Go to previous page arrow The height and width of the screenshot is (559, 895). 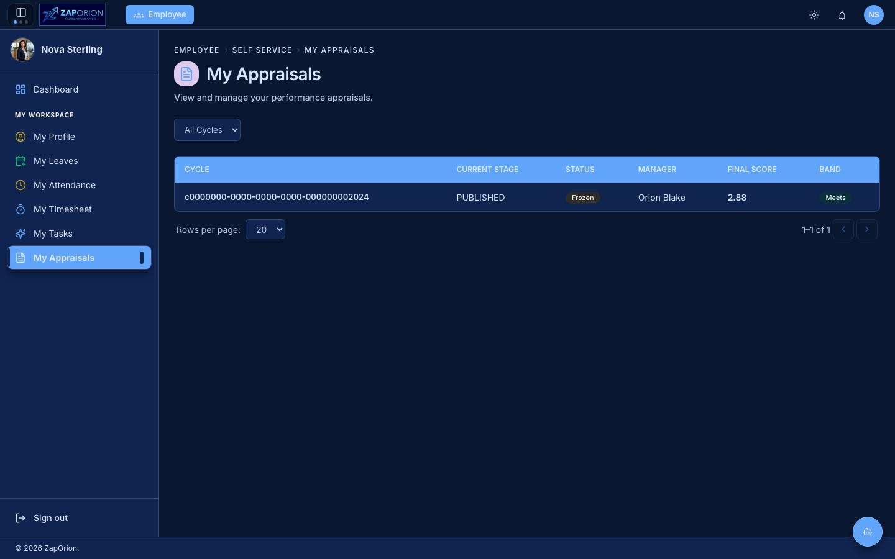843,229
